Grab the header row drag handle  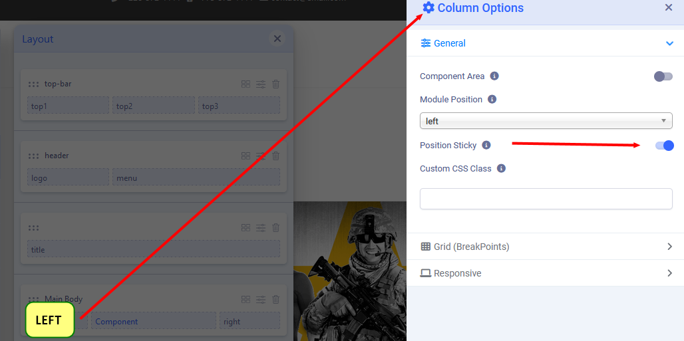tap(33, 156)
